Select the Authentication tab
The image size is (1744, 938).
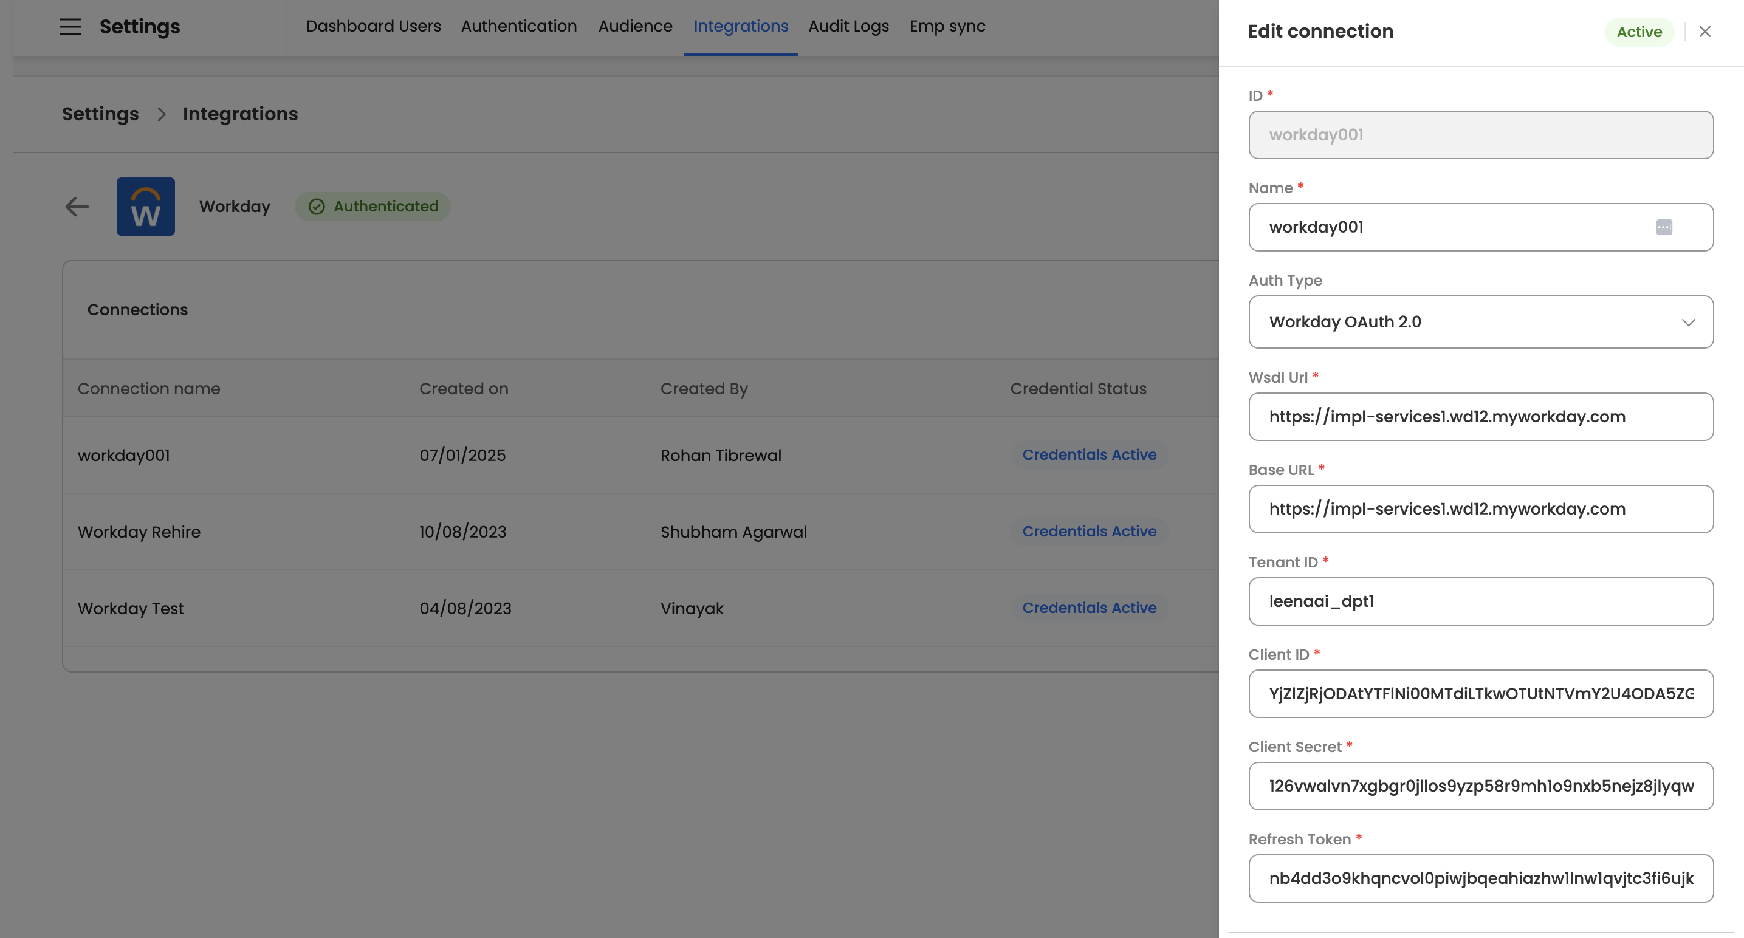click(518, 26)
